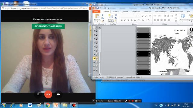Hang up the Hangouts call
Screen dimensions: 193x108
click(x=48, y=94)
